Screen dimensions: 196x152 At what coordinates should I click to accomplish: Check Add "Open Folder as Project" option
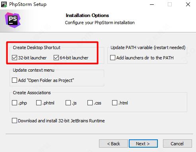[x=14, y=80]
